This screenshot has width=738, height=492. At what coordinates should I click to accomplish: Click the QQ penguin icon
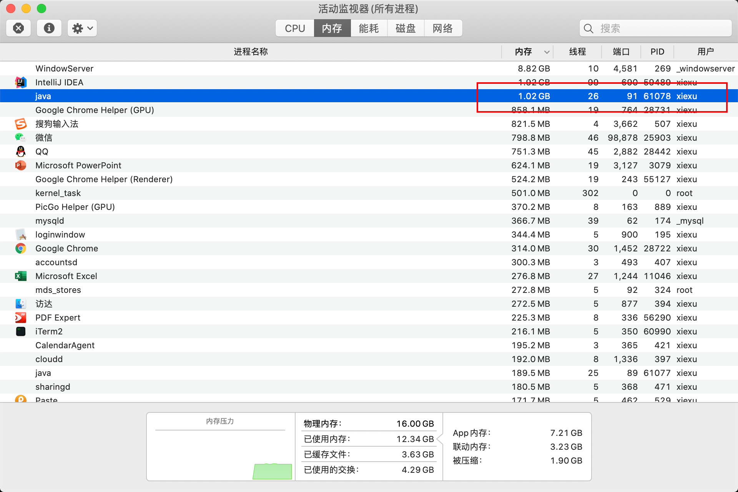(x=21, y=151)
